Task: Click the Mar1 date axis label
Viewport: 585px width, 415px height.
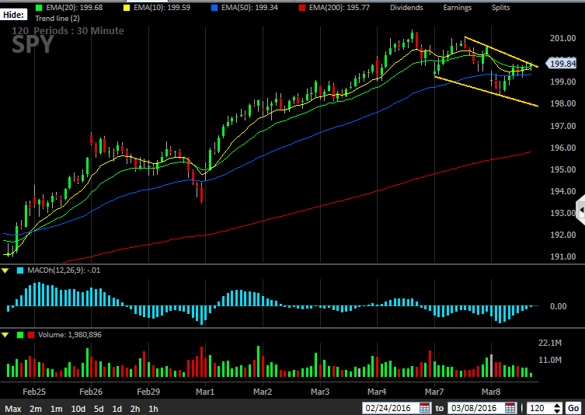Action: click(x=205, y=392)
